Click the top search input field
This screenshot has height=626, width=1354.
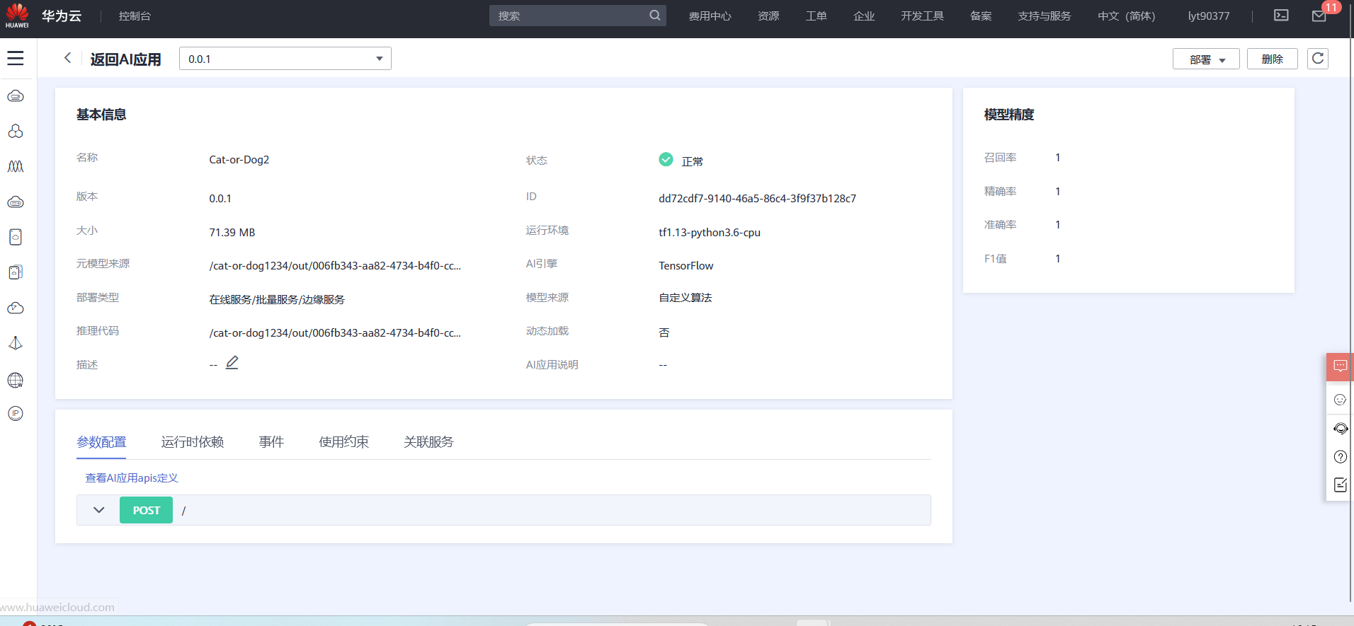[x=577, y=16]
